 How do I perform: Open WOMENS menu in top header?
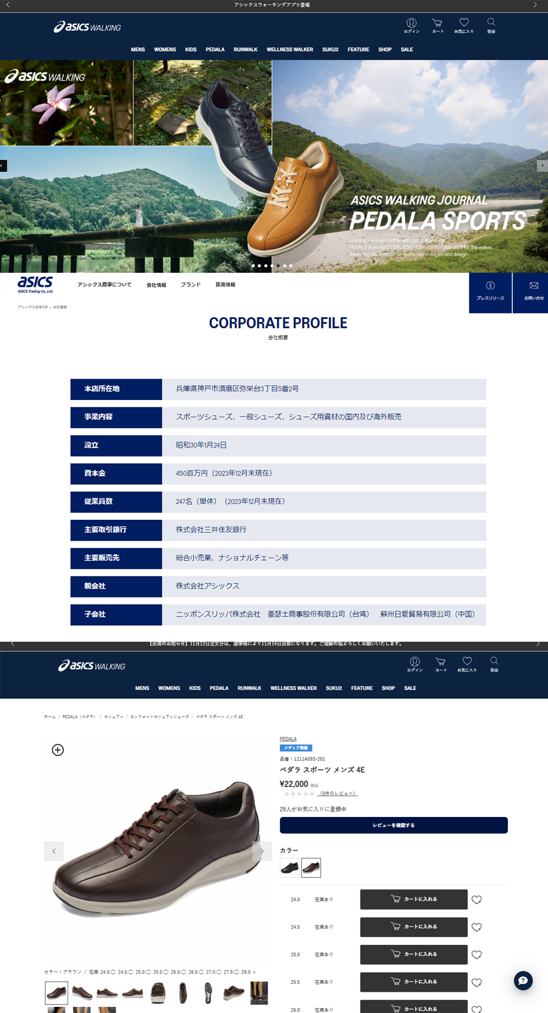(165, 49)
